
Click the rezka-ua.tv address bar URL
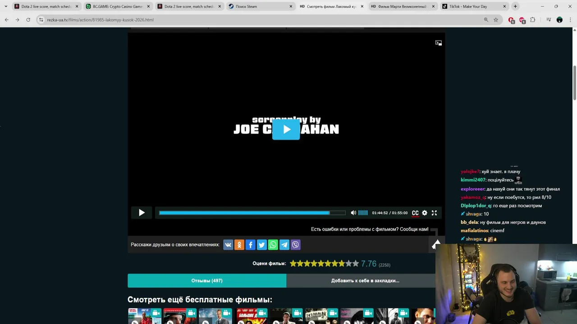[x=100, y=20]
